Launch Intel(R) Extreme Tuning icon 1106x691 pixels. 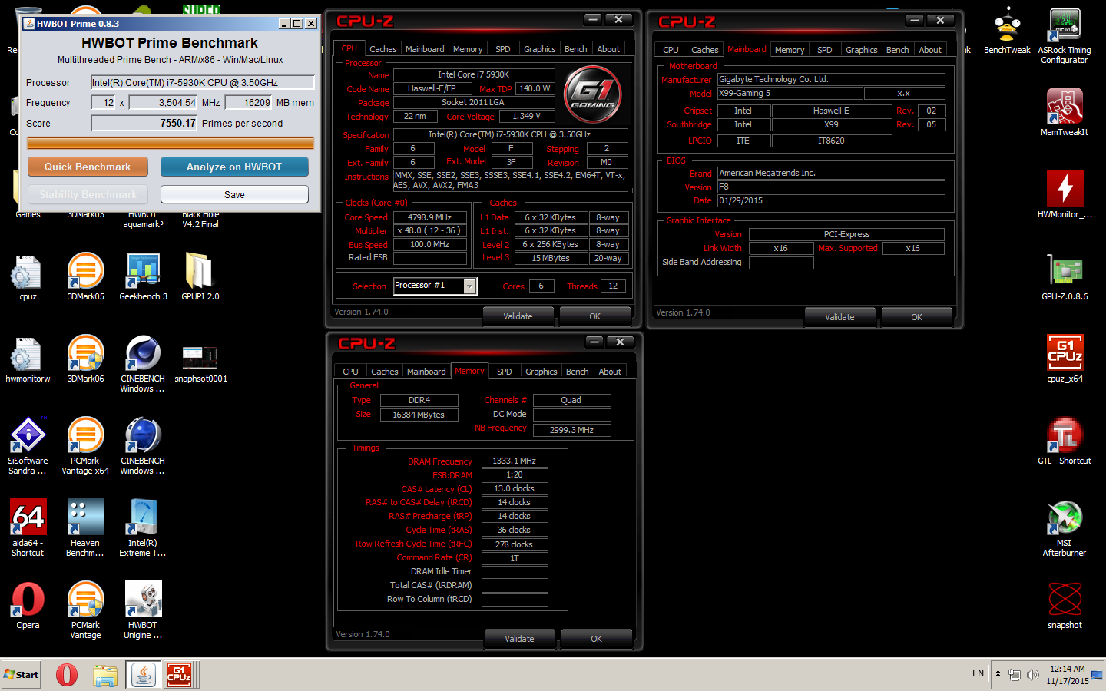click(143, 527)
